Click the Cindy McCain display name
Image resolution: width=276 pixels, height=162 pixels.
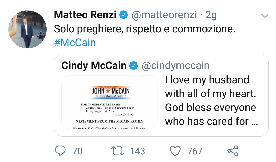pos(94,66)
